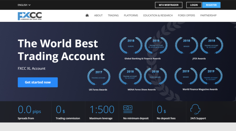This screenshot has width=236, height=131.
Task: Click the headset support icon
Action: coord(195,110)
